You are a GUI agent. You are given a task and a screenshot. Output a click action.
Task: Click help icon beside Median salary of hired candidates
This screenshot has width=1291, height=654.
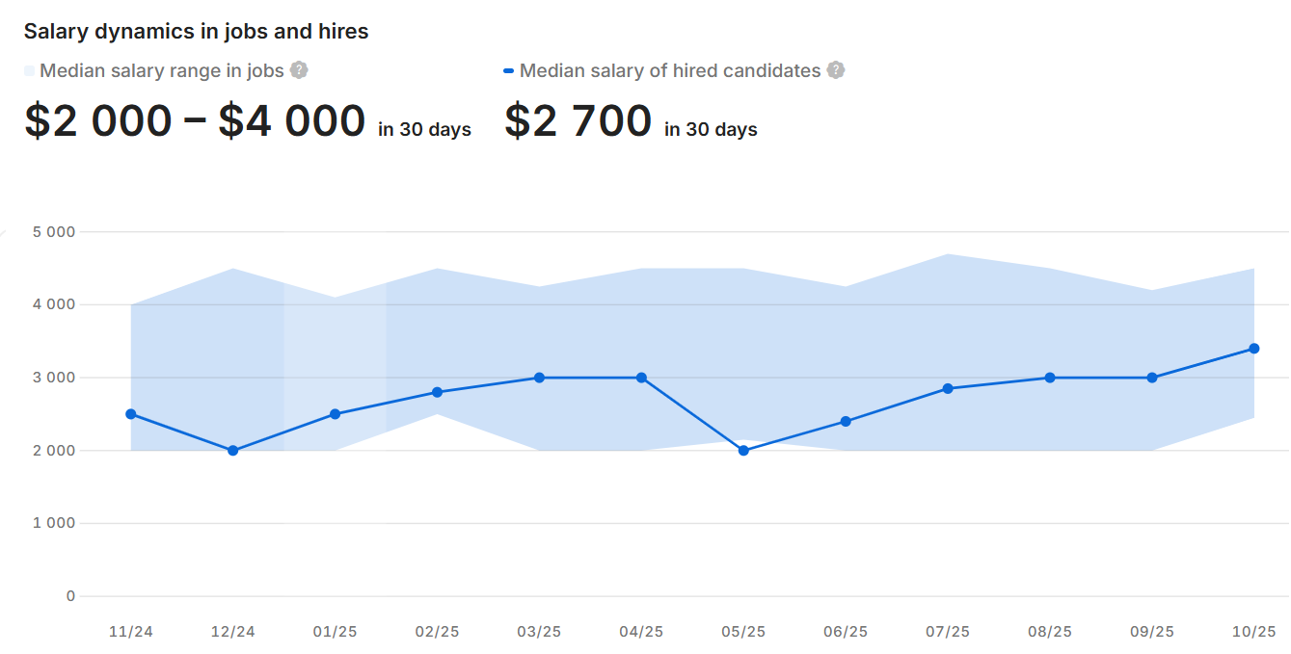[836, 70]
